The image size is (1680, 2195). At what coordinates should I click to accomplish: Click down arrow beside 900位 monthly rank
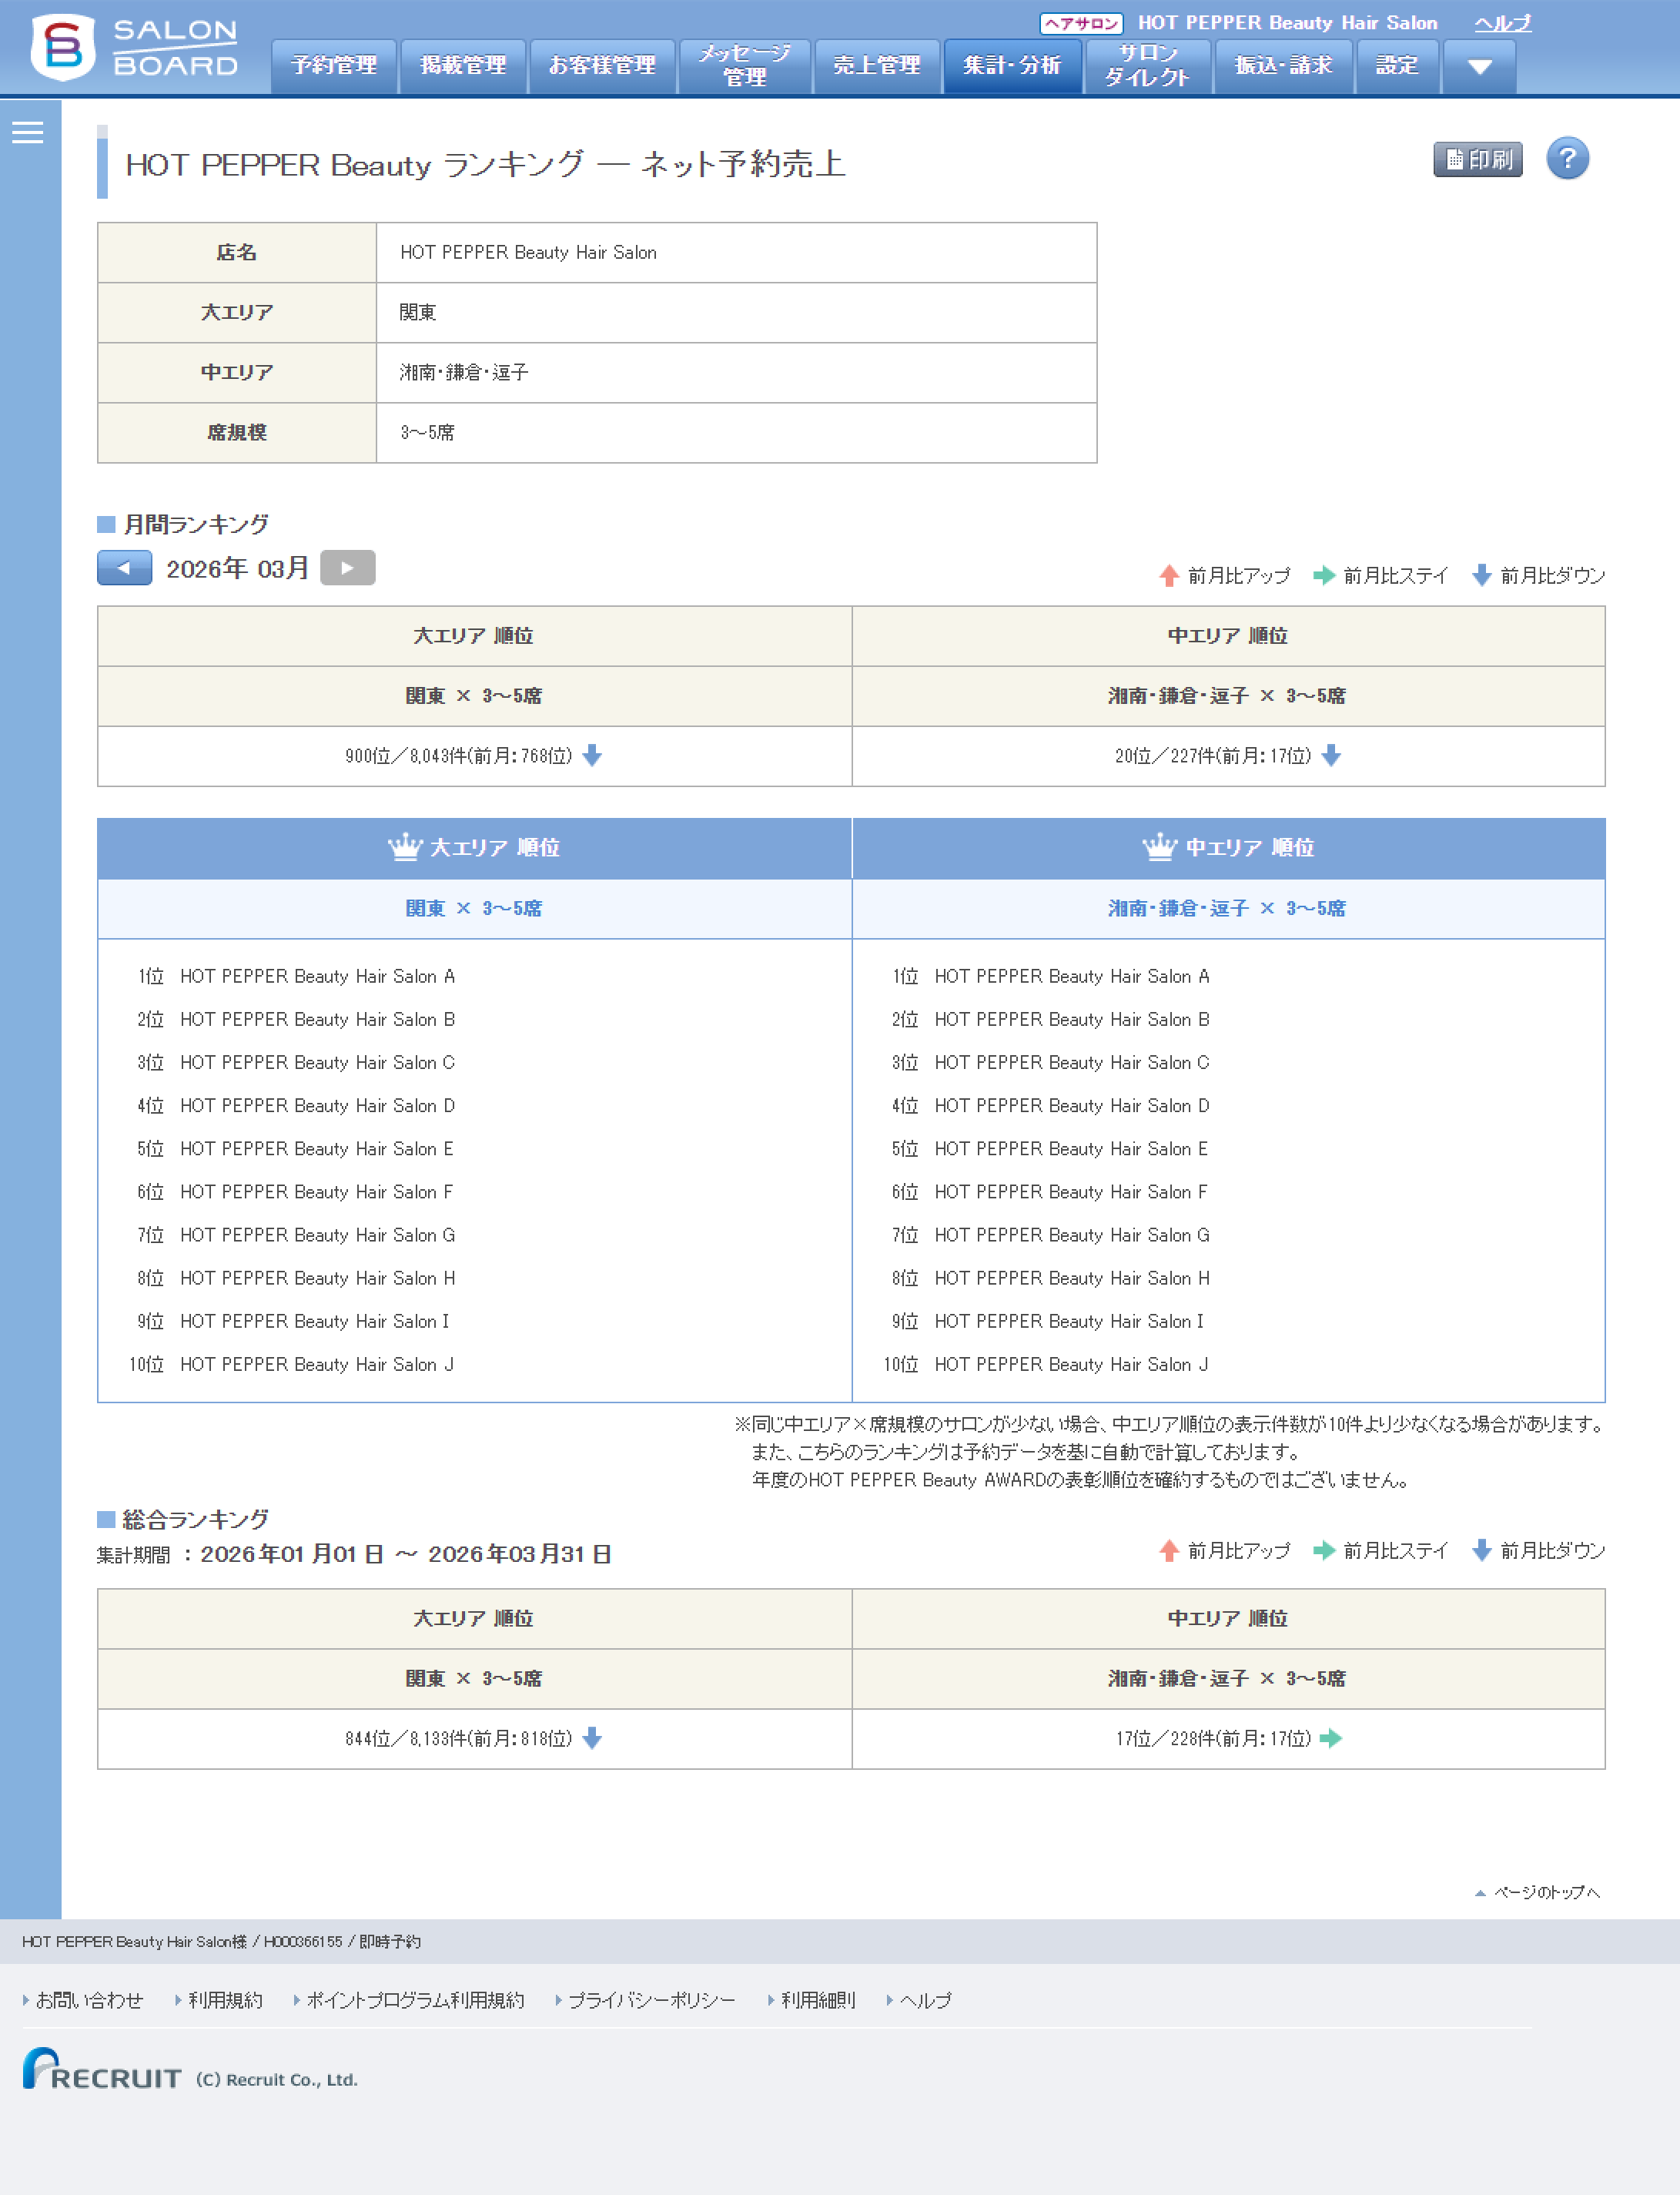pos(592,756)
